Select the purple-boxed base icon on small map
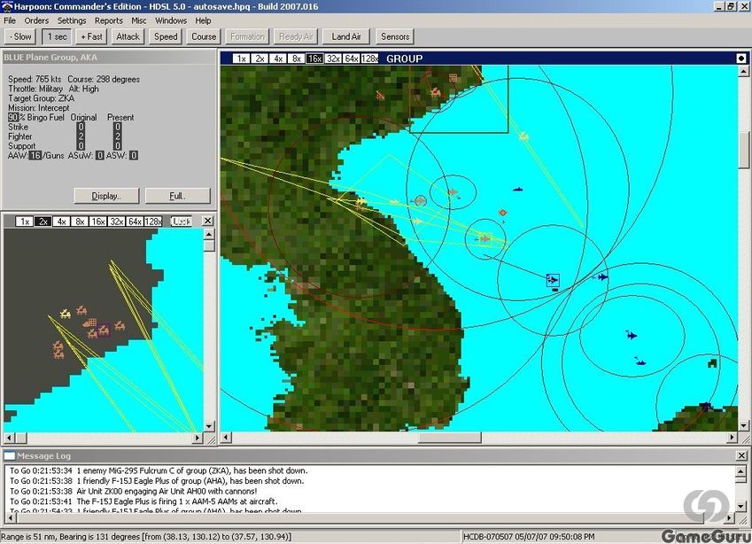The width and height of the screenshot is (752, 544). click(103, 330)
